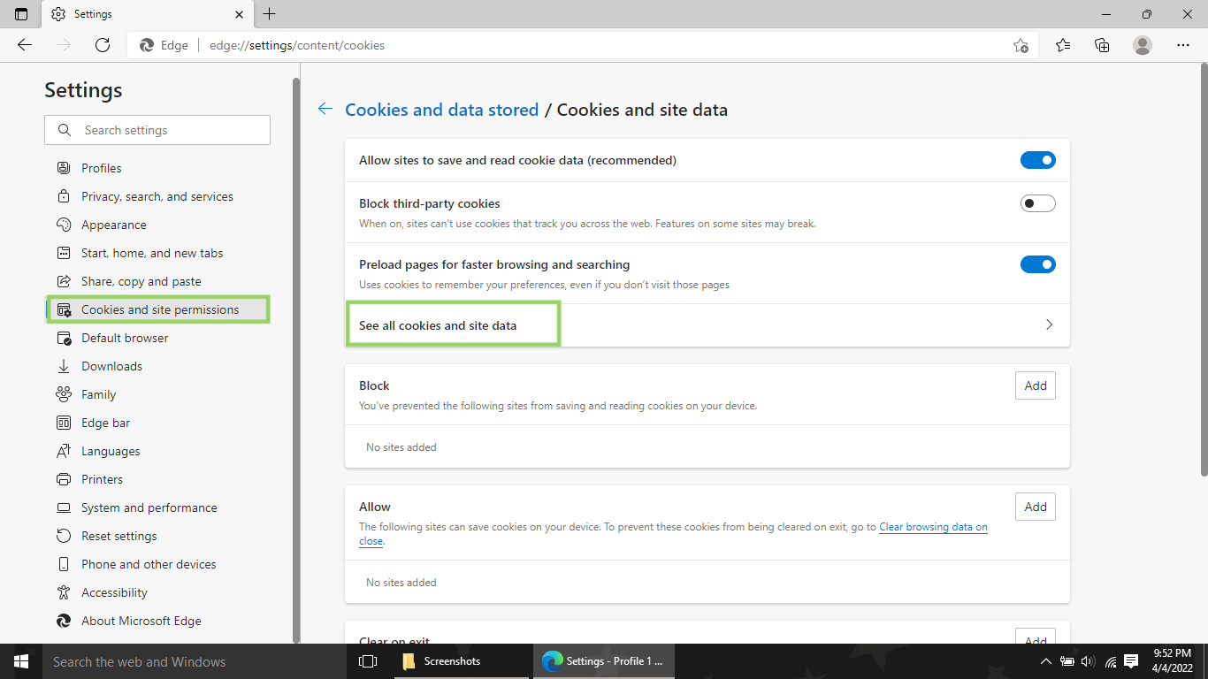The width and height of the screenshot is (1208, 679).
Task: Toggle Preload pages for faster browsing
Action: [x=1038, y=264]
